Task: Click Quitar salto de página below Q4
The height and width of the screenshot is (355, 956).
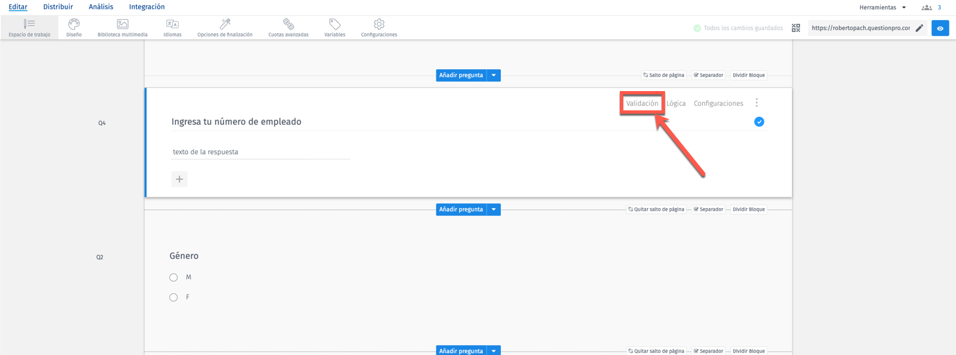Action: coord(656,209)
